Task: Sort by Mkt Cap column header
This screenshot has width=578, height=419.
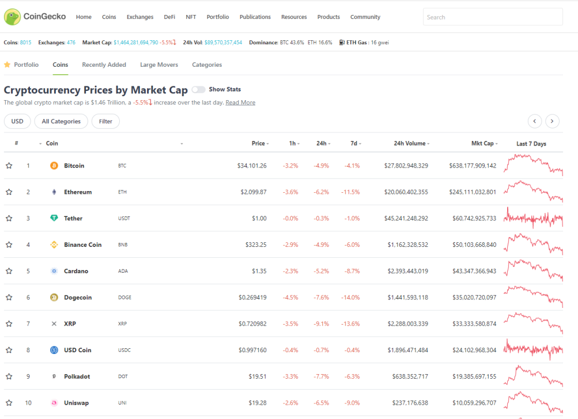Action: pos(484,143)
